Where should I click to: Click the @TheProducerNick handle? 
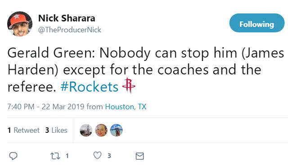pos(70,30)
